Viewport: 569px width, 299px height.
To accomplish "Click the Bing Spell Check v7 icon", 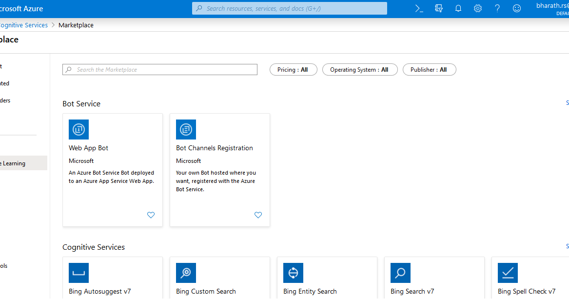I will (x=508, y=273).
